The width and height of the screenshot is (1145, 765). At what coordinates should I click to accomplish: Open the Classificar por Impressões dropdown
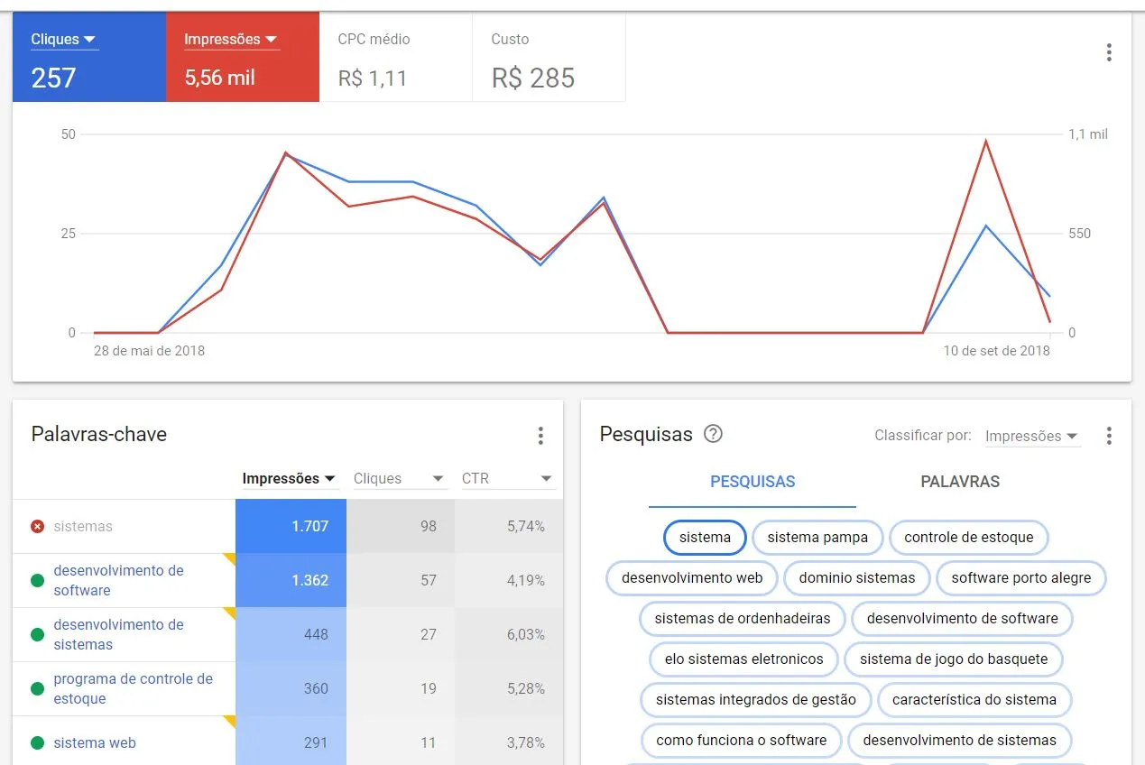[x=1031, y=437]
